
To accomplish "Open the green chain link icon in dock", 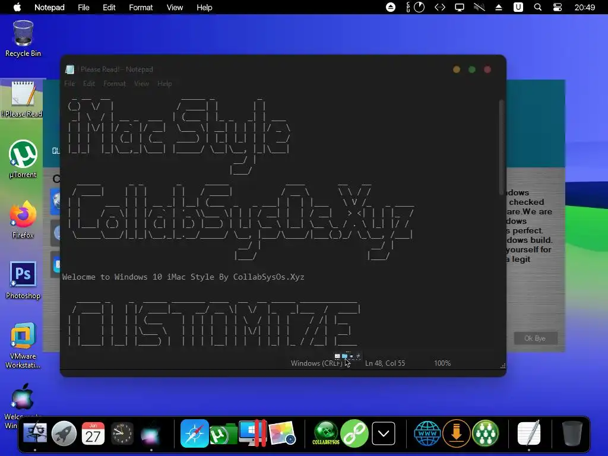I will (354, 433).
